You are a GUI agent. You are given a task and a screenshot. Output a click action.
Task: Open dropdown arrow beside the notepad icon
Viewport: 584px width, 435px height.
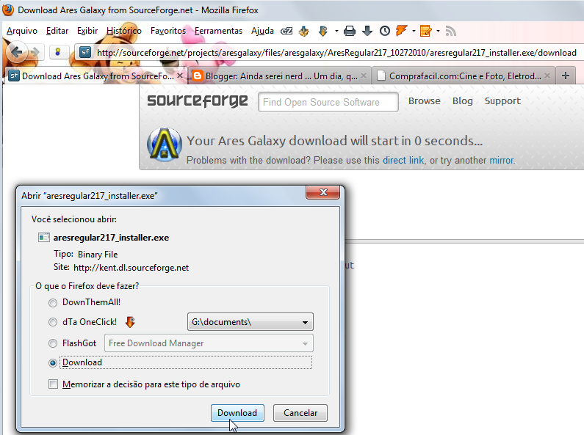438,32
